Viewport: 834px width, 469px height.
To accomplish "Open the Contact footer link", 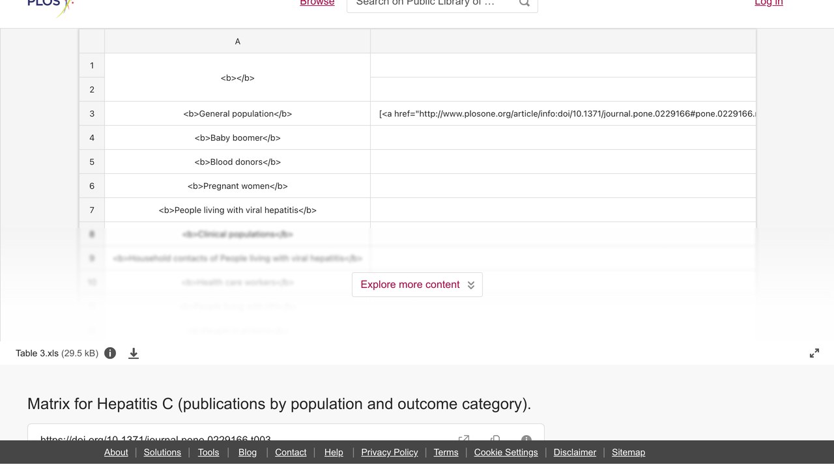I will click(x=291, y=452).
